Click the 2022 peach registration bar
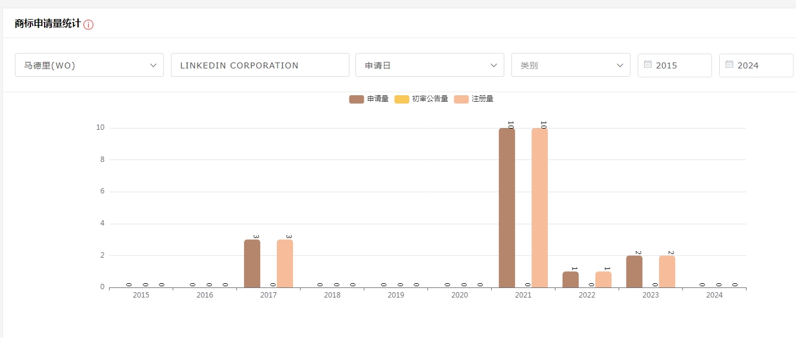 [x=603, y=280]
